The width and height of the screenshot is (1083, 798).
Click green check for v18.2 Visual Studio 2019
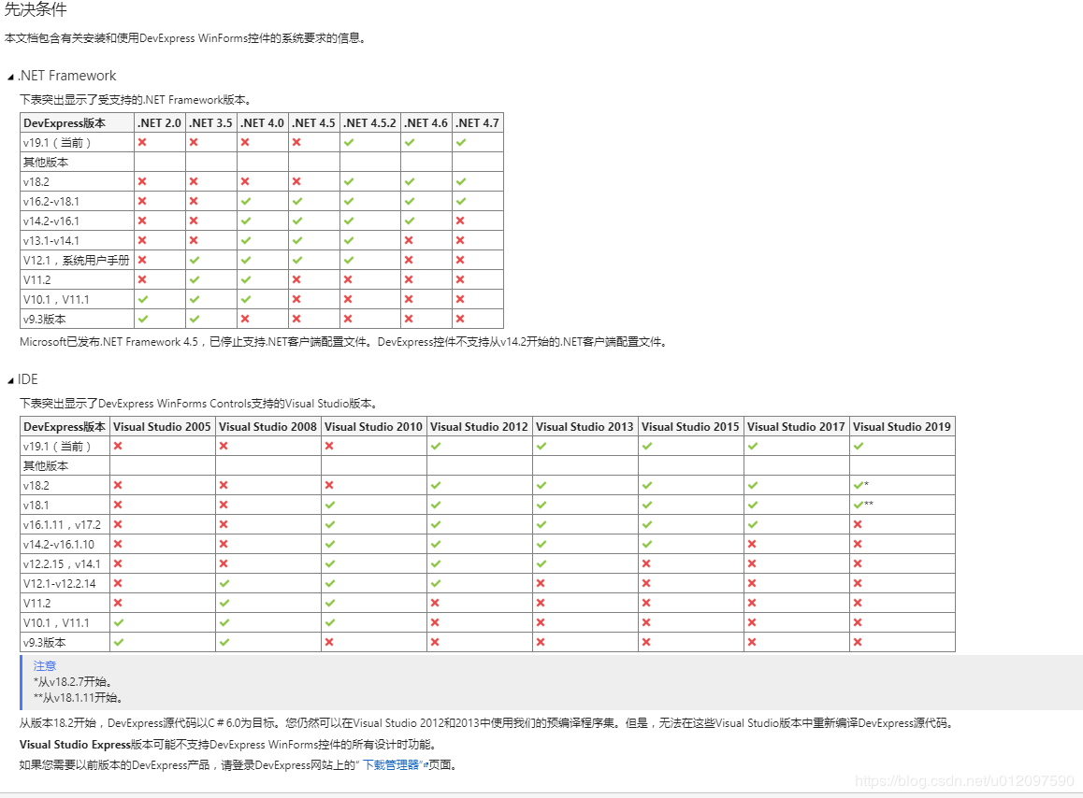[x=859, y=485]
